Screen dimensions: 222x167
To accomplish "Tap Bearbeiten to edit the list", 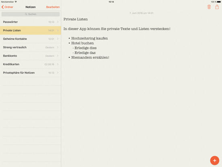I will click(x=53, y=7).
